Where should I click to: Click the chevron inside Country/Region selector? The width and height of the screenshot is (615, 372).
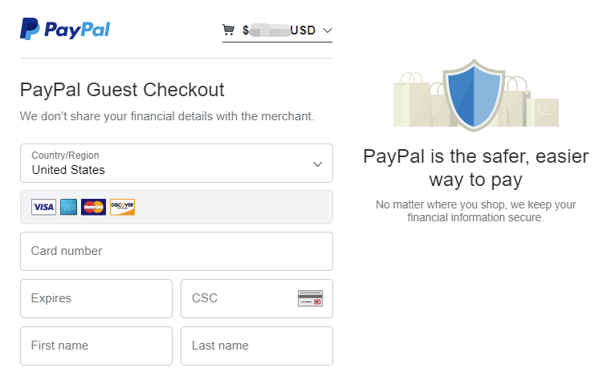317,164
